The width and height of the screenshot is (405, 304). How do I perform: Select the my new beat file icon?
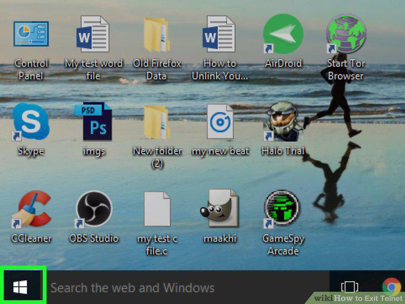[220, 121]
